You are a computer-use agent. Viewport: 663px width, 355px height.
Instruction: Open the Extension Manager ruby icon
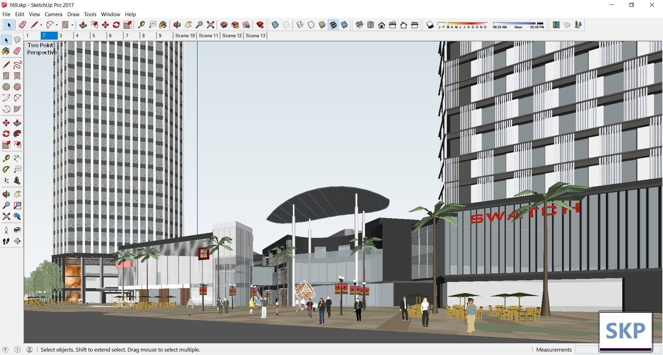tap(260, 25)
